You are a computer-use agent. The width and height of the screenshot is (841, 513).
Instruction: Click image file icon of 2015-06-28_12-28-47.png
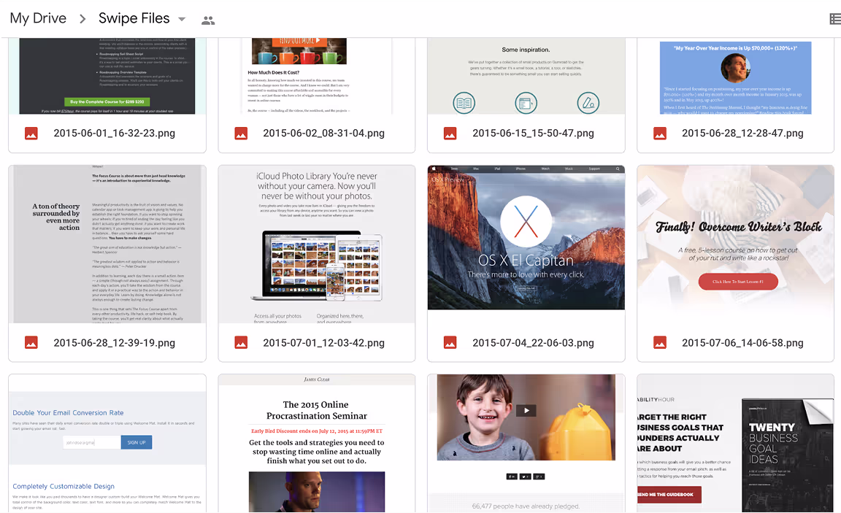pyautogui.click(x=660, y=134)
